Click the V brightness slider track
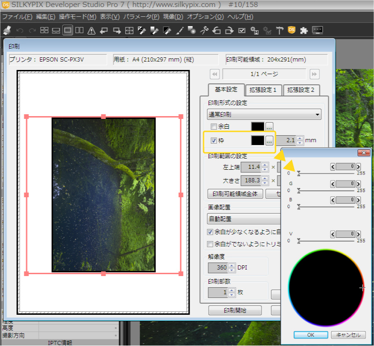Viewport: 374px width, 346px height. (326, 241)
